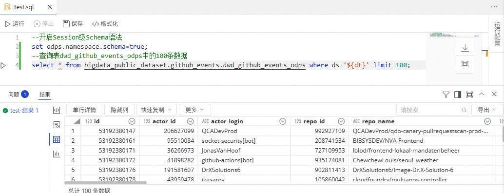Viewport: 504px width, 193px height.
Task: Select the table grid view icon
Action: click(57, 139)
